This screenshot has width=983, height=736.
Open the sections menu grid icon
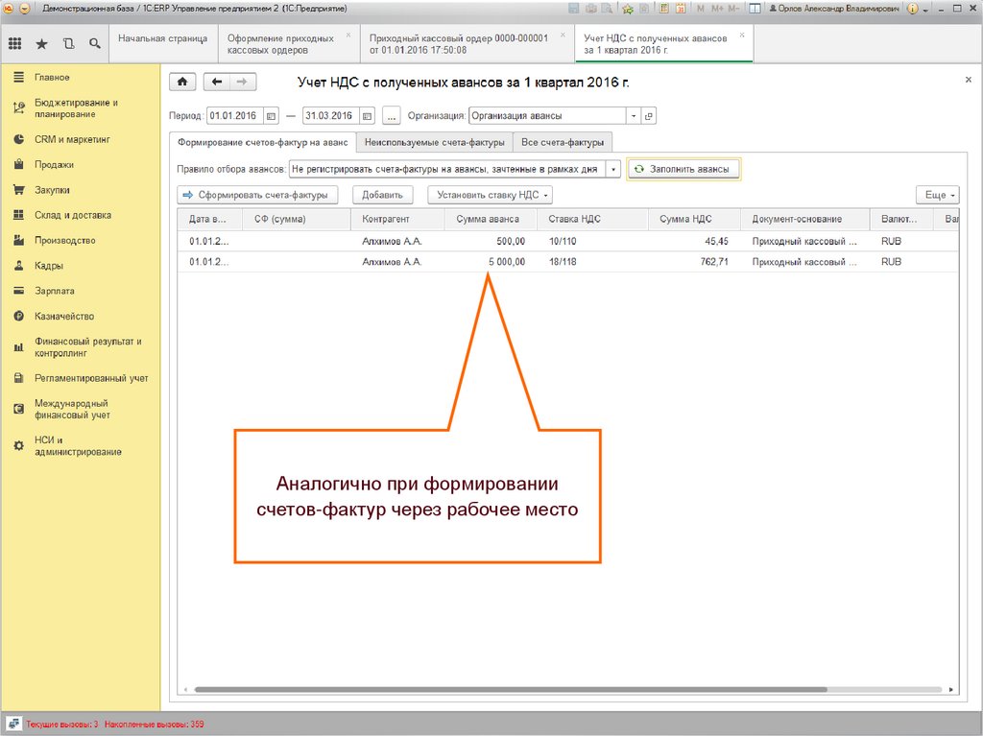(15, 44)
